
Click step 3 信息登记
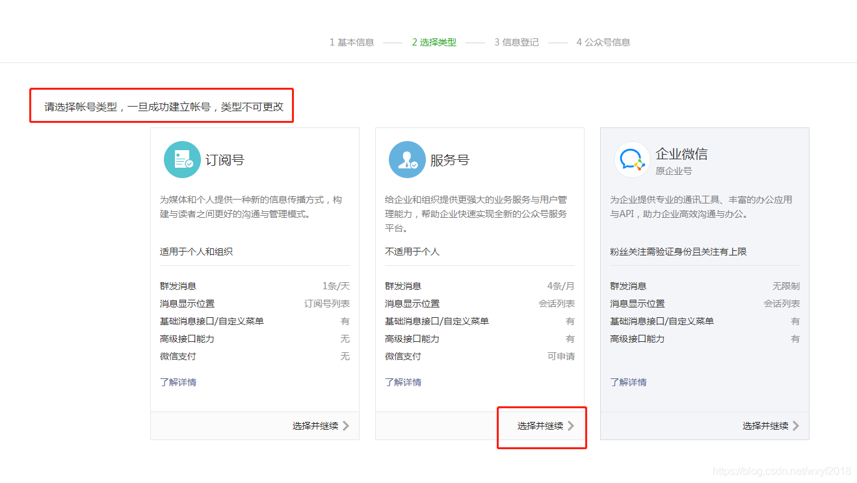(516, 42)
